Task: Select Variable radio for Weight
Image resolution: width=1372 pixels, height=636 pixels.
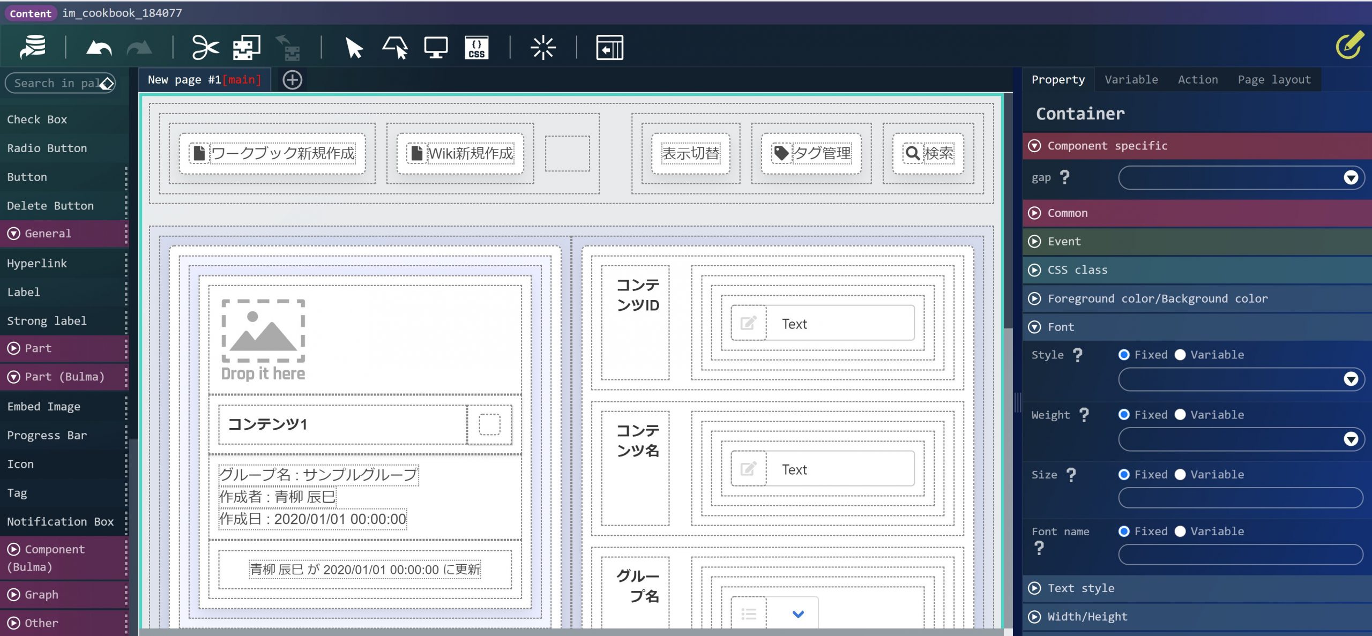Action: point(1180,415)
